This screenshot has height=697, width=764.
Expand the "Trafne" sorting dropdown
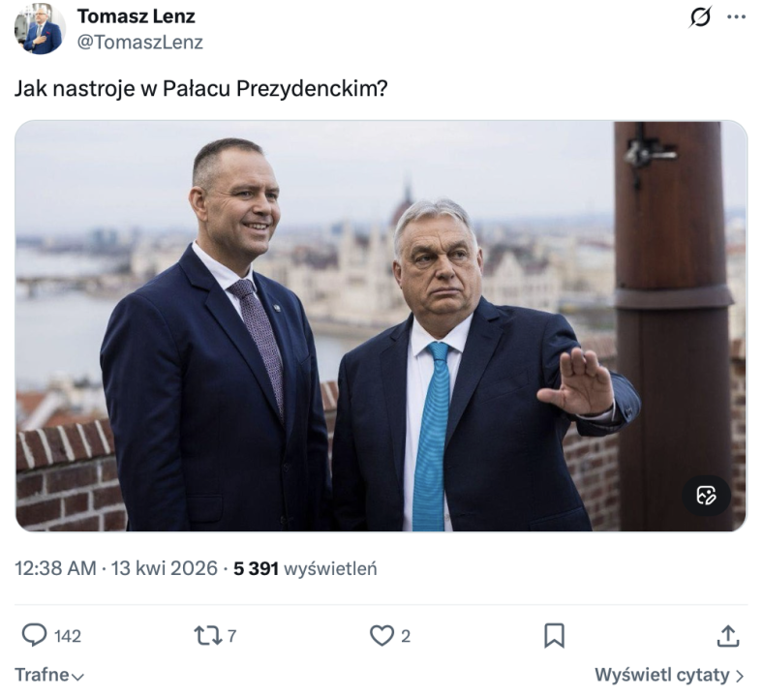[x=49, y=675]
